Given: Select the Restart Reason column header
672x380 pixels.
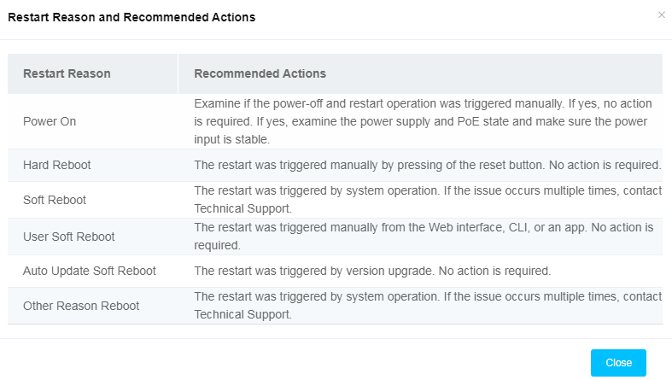Looking at the screenshot, I should point(67,73).
